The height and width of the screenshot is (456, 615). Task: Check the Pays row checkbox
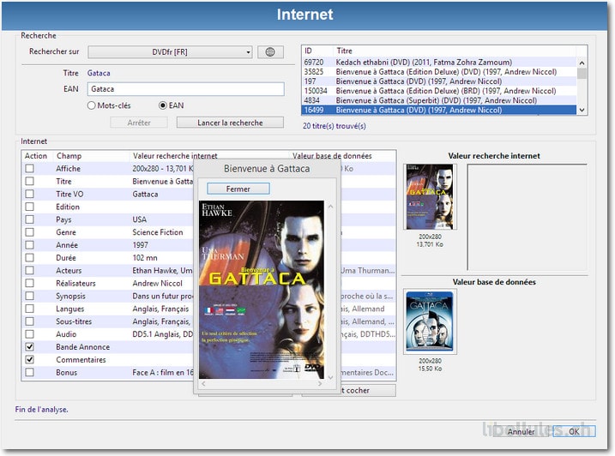pyautogui.click(x=29, y=219)
